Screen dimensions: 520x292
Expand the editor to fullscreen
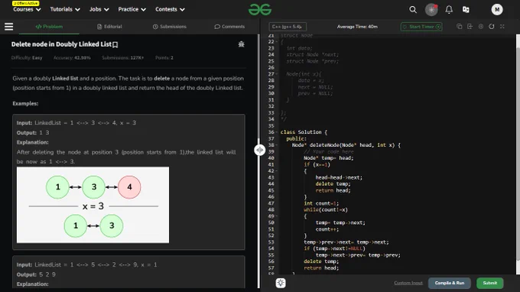point(502,27)
